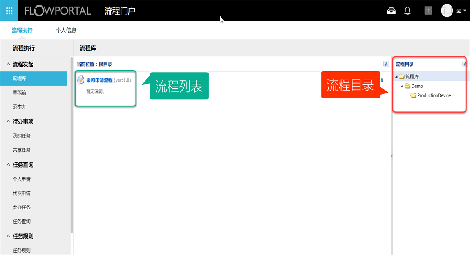Switch to the 流程执行 top tab
Viewport: 470px width, 255px height.
pos(22,30)
